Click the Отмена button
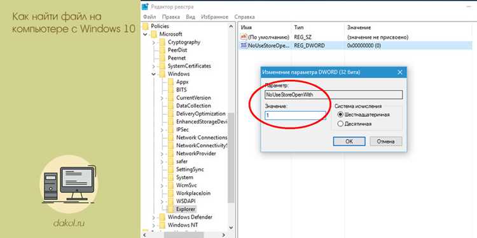 coord(386,141)
